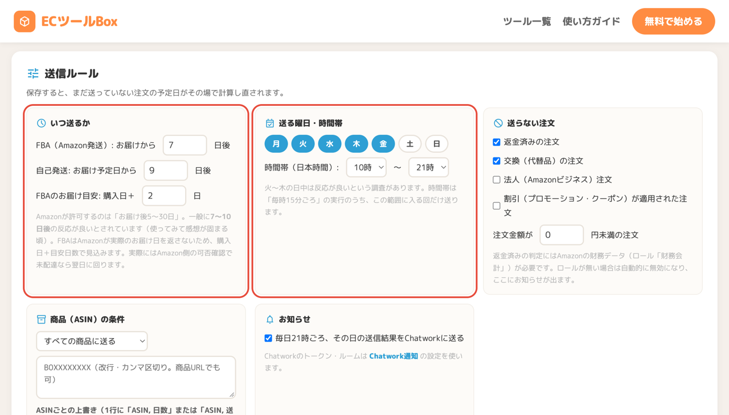Uncheck the Chatwork daily result notification checkbox
This screenshot has height=415, width=729.
[268, 338]
